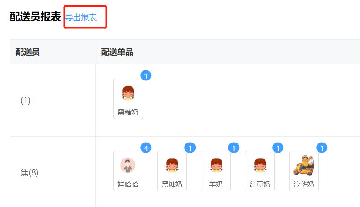This screenshot has width=360, height=207.
Task: Click the 羊奶 product label text
Action: [x=216, y=185]
